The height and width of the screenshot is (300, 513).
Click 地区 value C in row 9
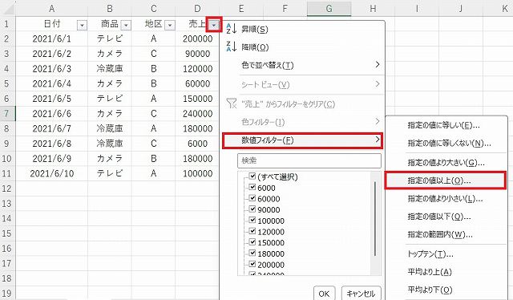[x=153, y=144]
